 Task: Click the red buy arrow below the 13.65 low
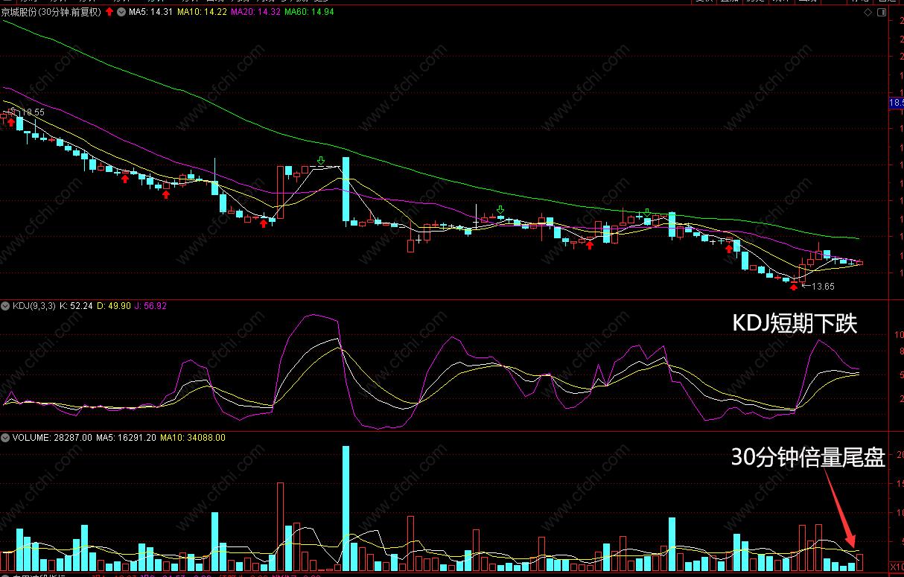tap(794, 287)
